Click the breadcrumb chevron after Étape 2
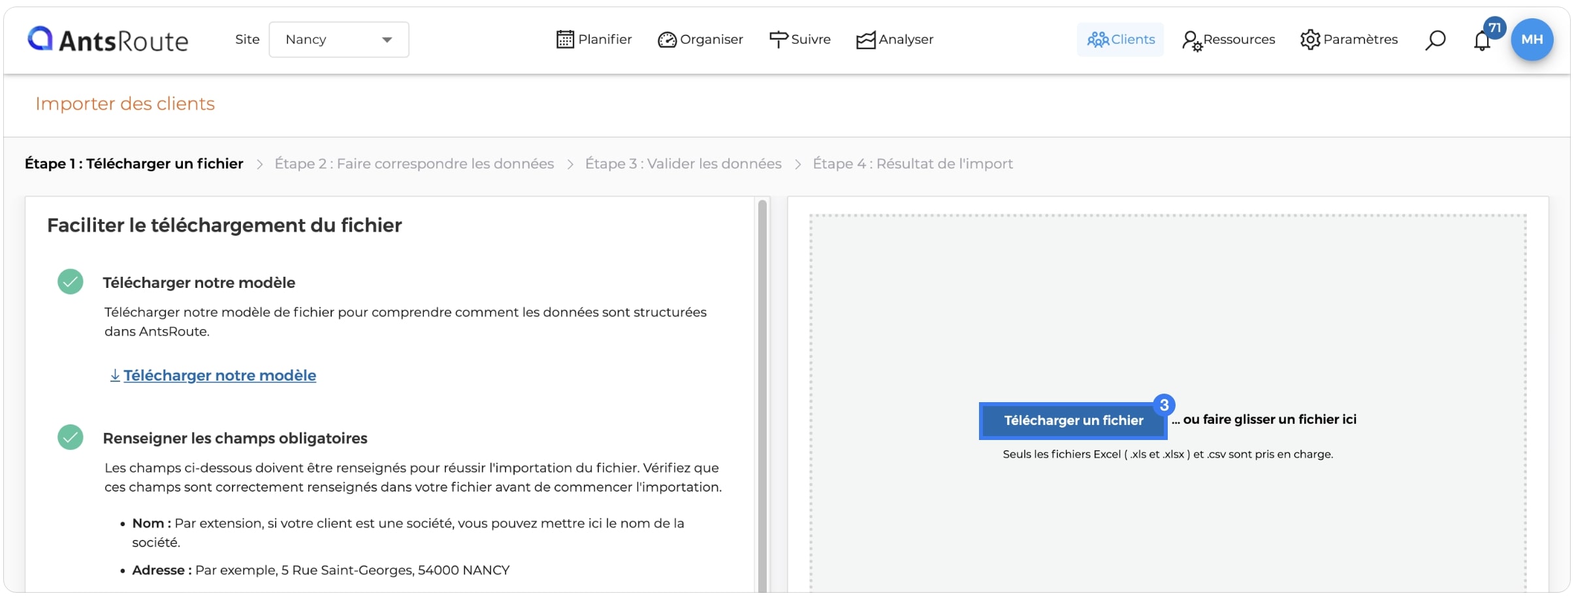Screen dimensions: 1574x598 tap(570, 165)
